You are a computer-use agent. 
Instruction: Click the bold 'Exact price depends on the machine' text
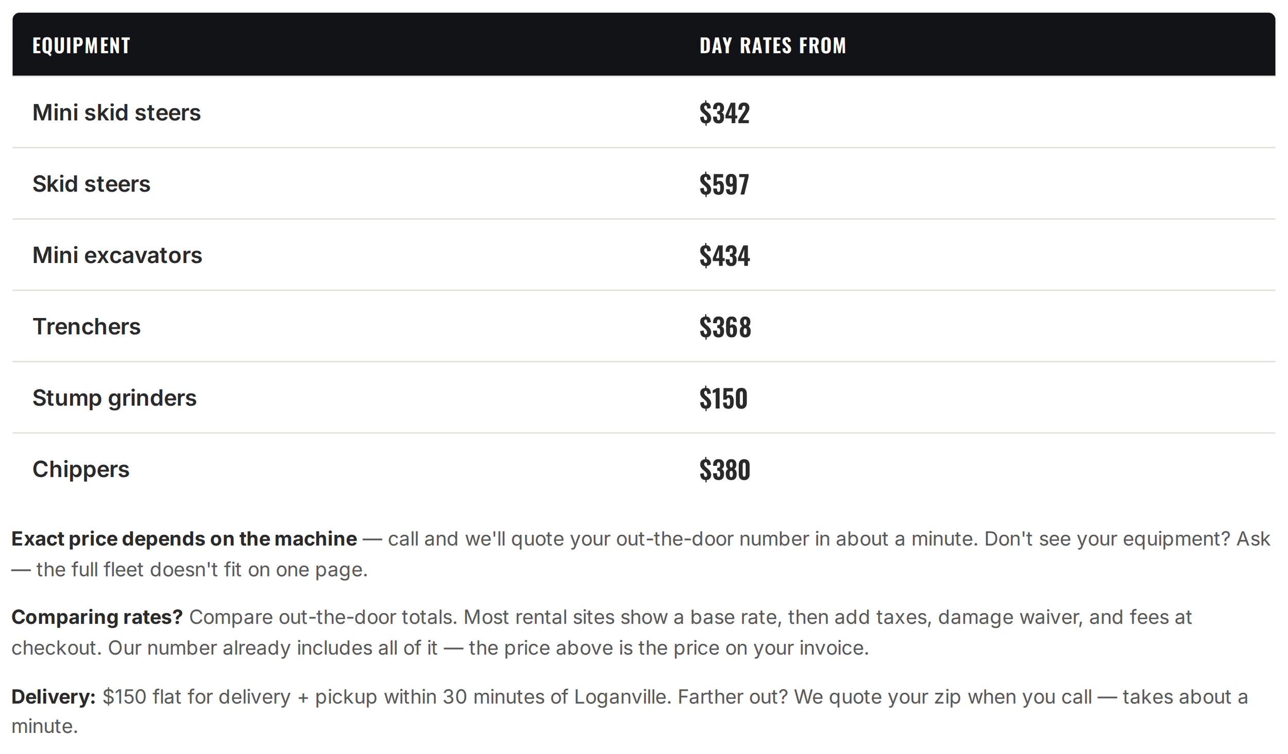(184, 539)
